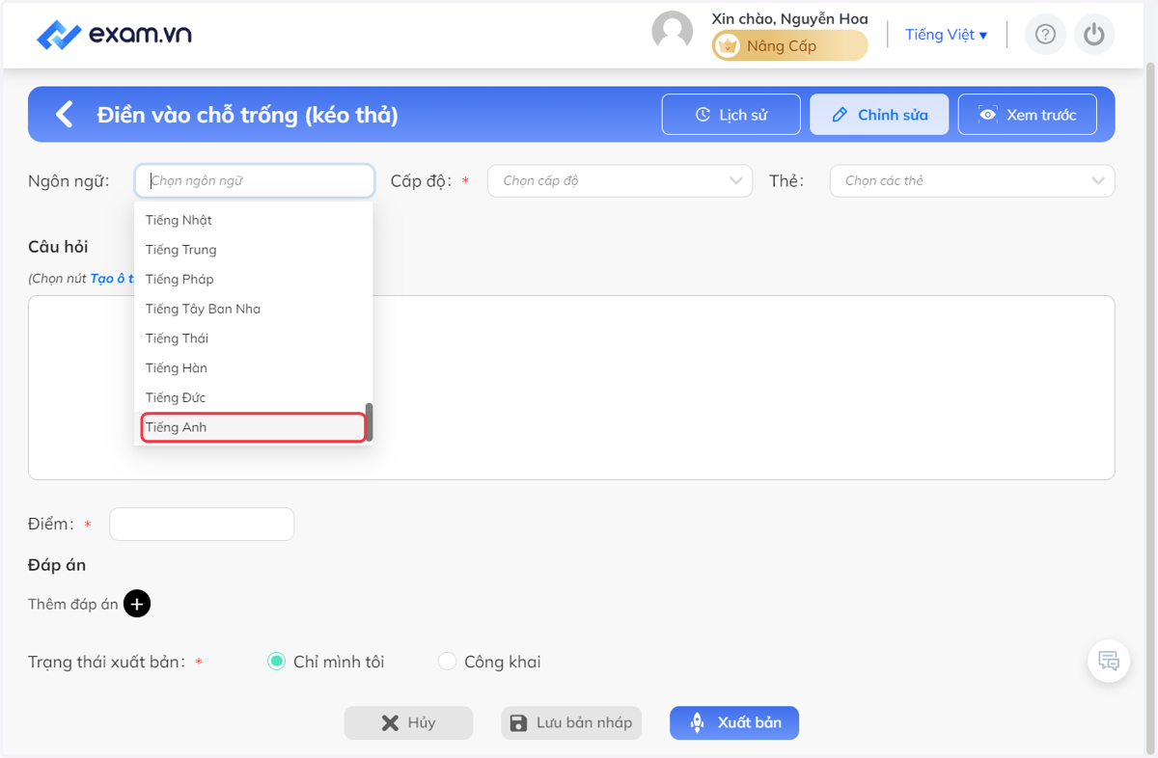The height and width of the screenshot is (758, 1158).
Task: Publish with the Xuất bản button
Action: [734, 723]
